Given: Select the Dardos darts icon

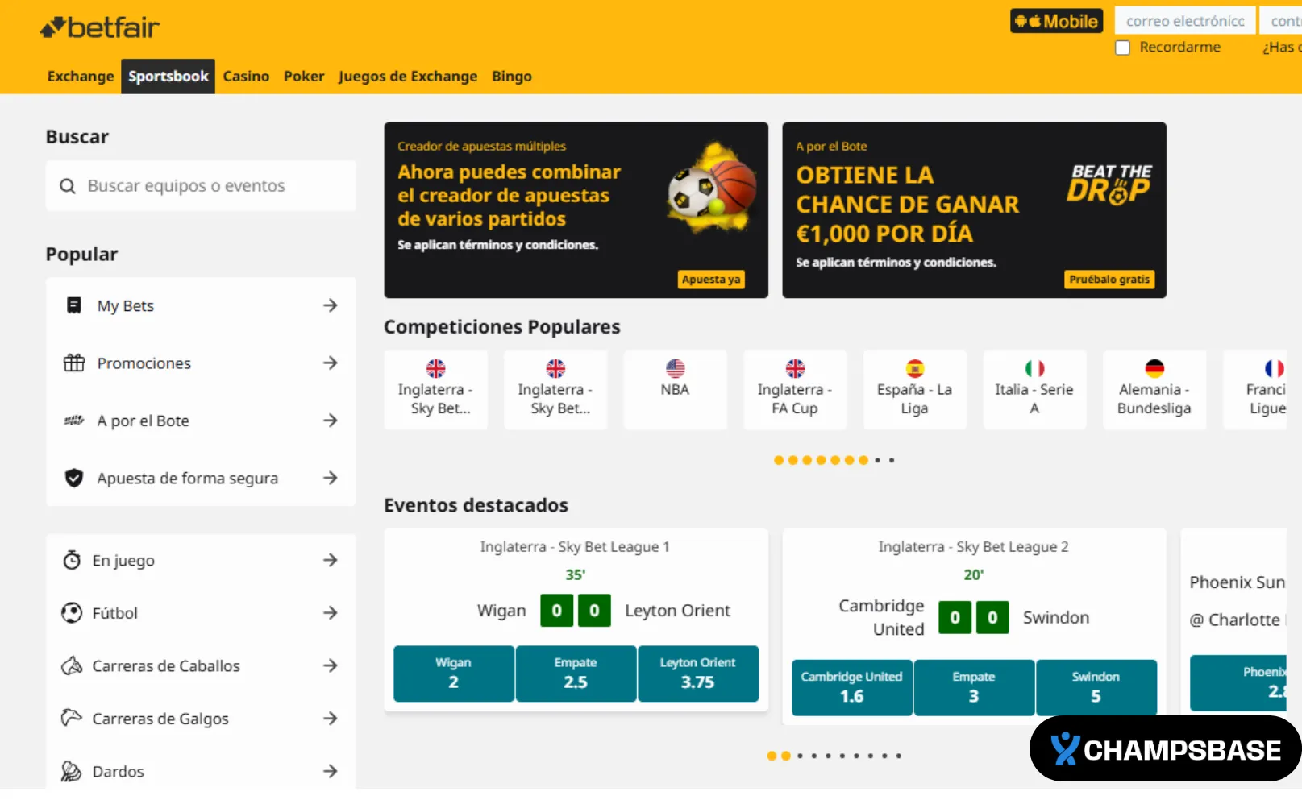Looking at the screenshot, I should [x=73, y=771].
